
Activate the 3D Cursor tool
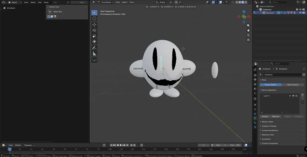pyautogui.click(x=94, y=18)
